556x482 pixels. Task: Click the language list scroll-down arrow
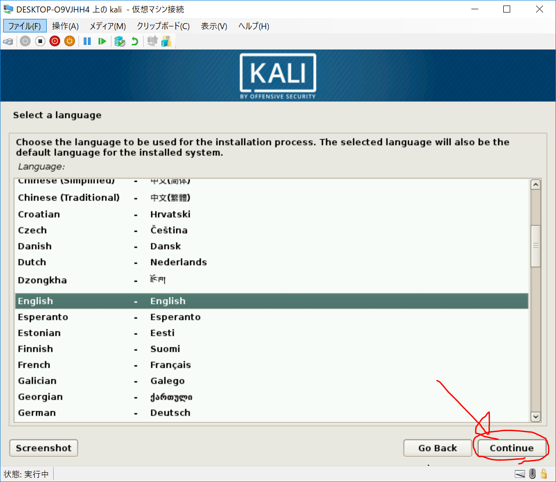coord(536,417)
